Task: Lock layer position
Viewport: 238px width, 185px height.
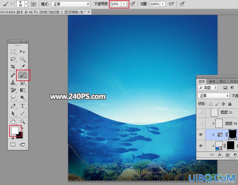Action: click(x=223, y=104)
